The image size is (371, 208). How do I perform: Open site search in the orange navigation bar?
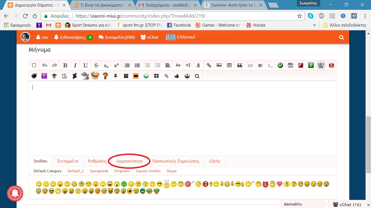342,38
